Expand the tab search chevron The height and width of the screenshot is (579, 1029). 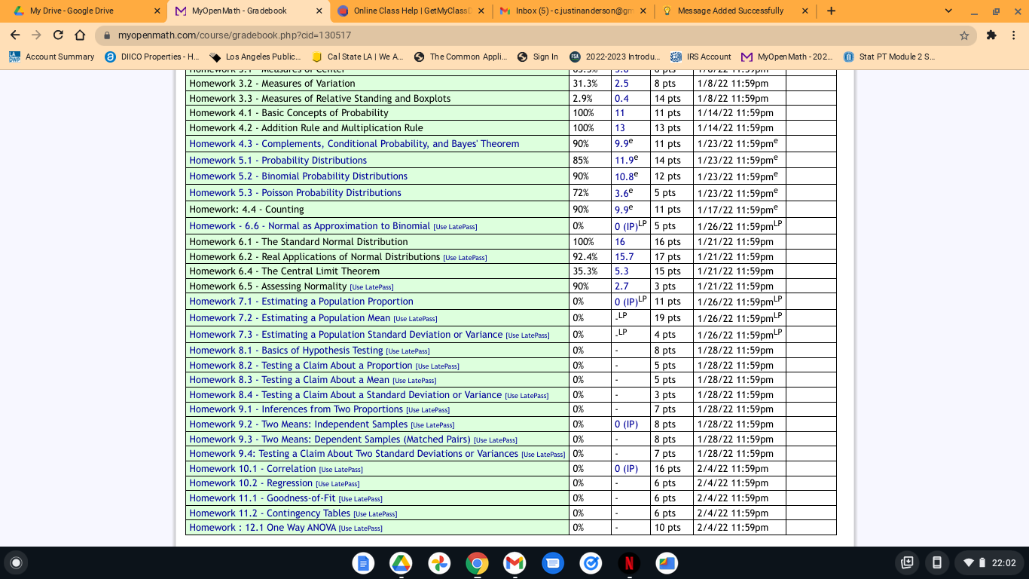click(948, 11)
